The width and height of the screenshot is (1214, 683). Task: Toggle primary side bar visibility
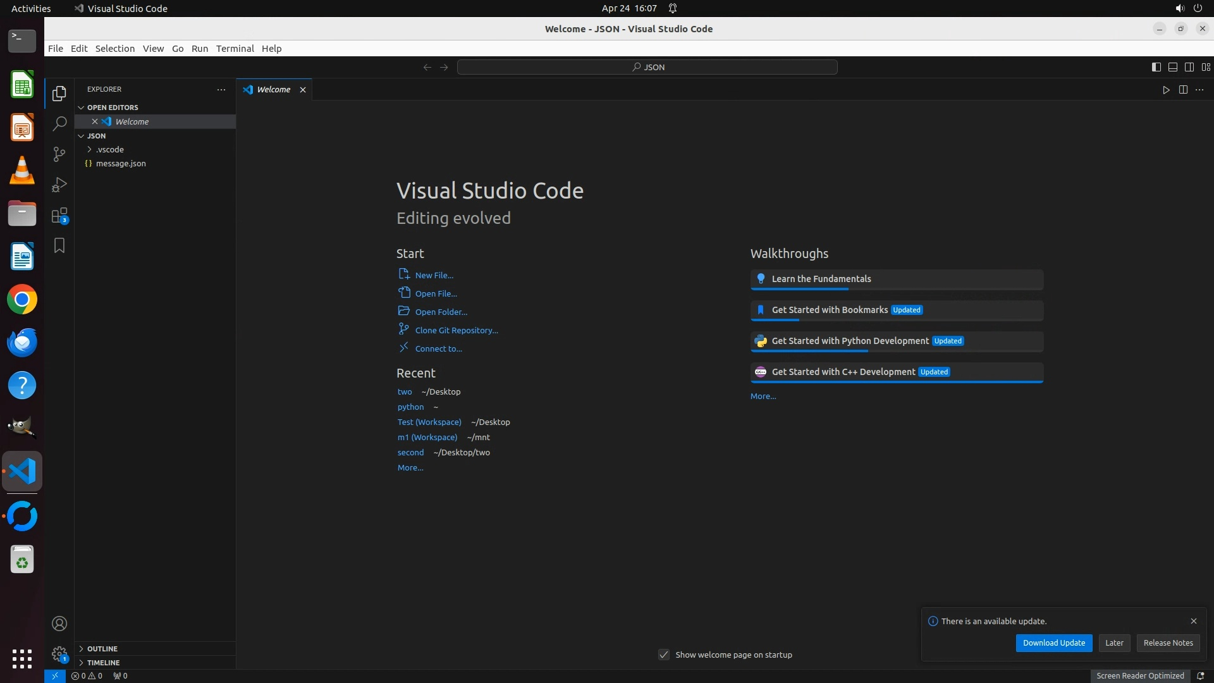1156,67
